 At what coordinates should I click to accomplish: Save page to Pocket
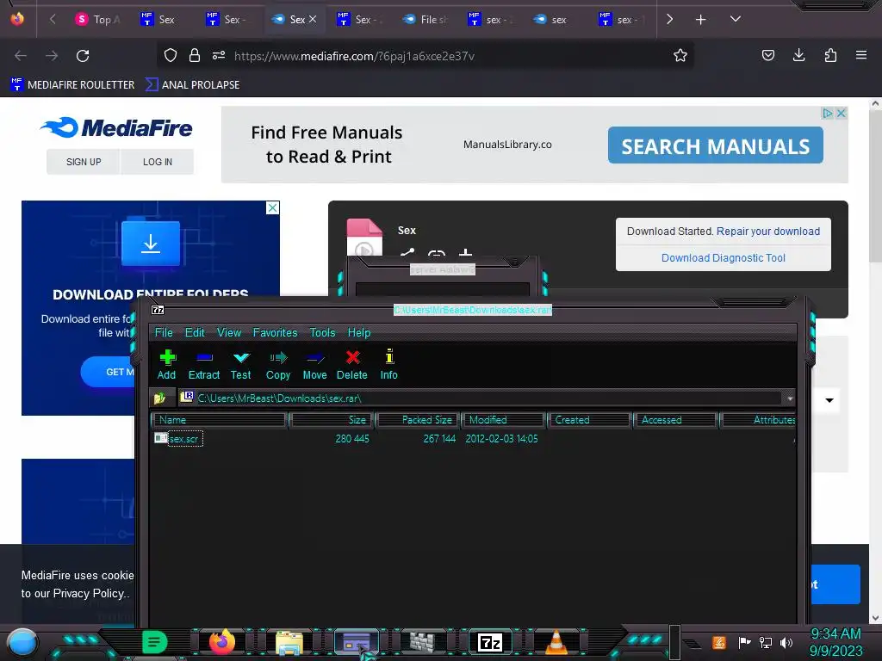(x=767, y=55)
